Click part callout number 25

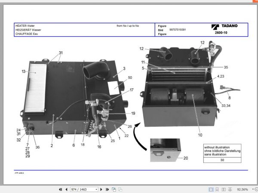pyautogui.click(x=113, y=141)
